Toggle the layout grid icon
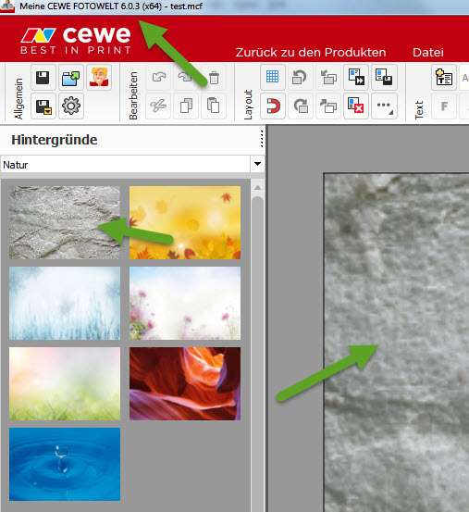469x512 pixels. click(x=273, y=77)
